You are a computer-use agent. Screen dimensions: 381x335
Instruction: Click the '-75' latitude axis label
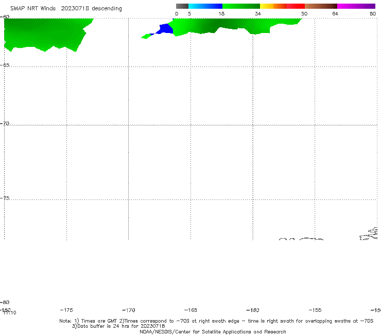(5, 198)
